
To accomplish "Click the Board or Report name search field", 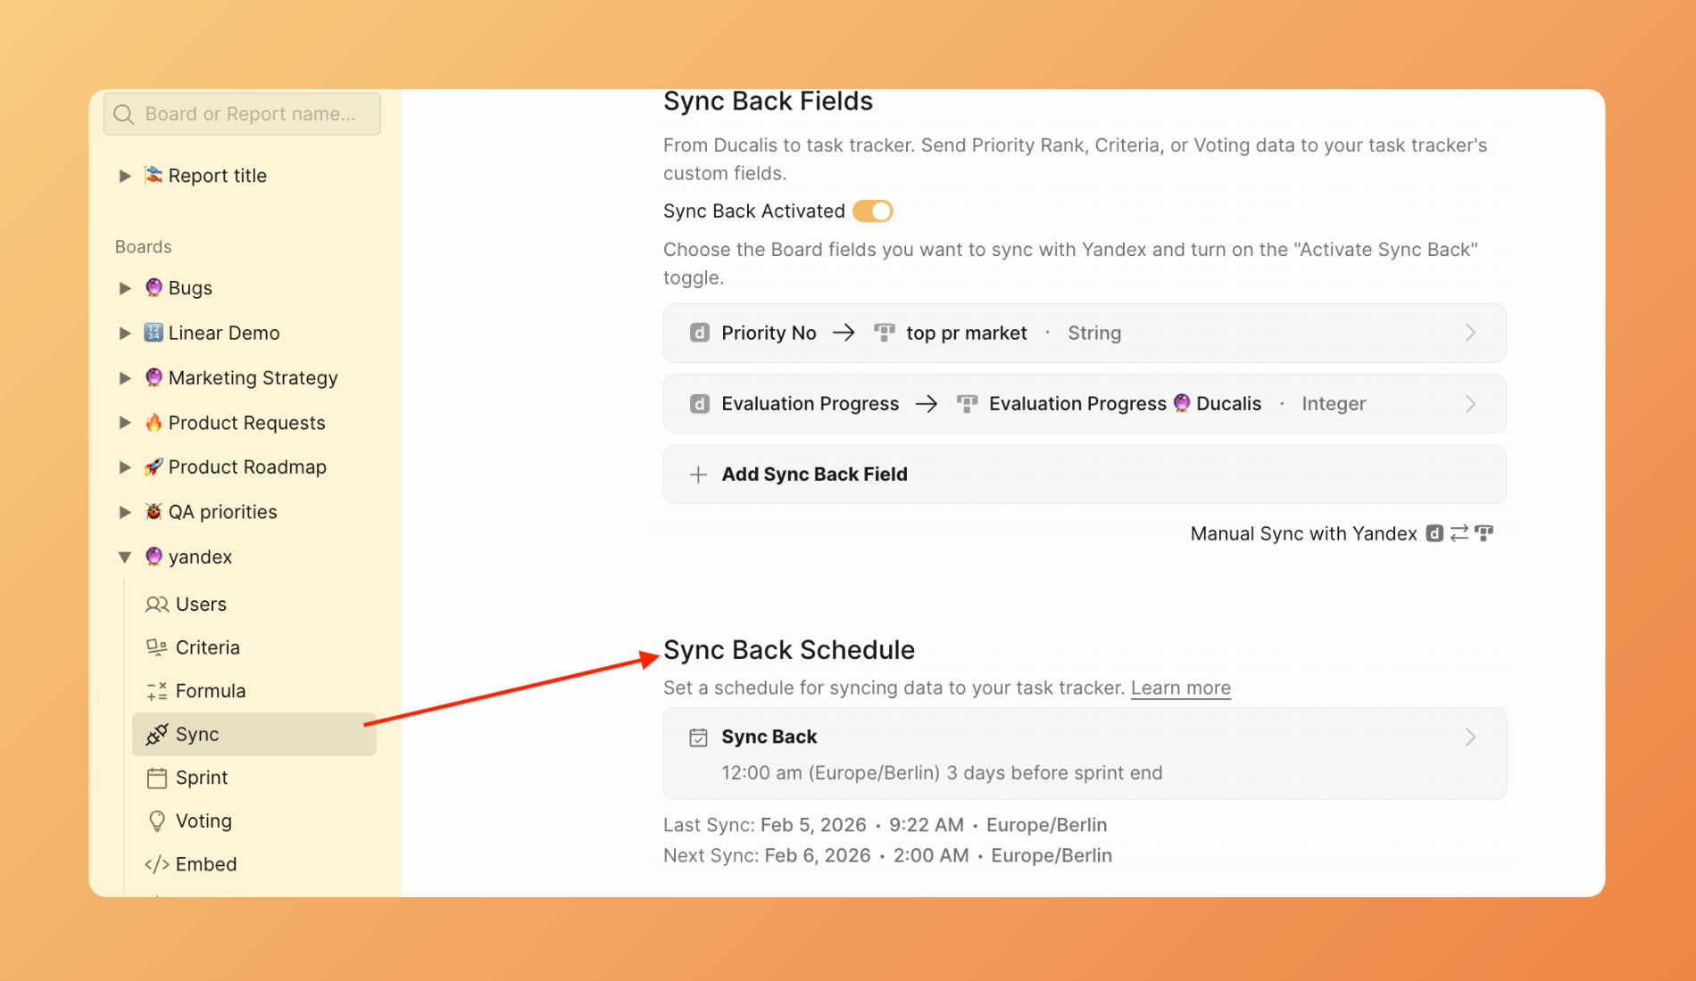I will tap(250, 114).
